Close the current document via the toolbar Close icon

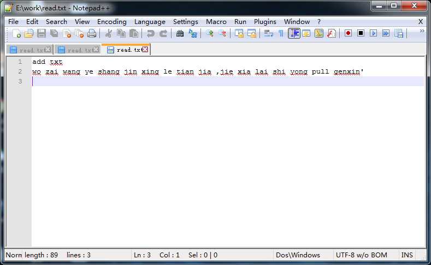[x=67, y=33]
